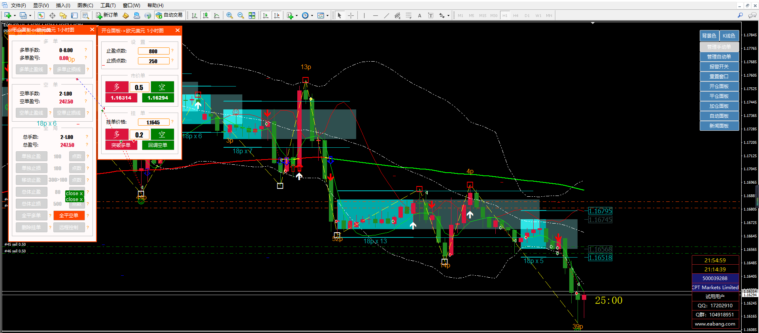Click the Templates icon
Image resolution: width=759 pixels, height=333 pixels.
pyautogui.click(x=321, y=15)
